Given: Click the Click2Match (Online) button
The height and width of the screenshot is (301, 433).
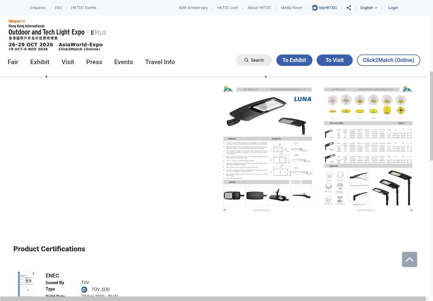Looking at the screenshot, I should [x=388, y=60].
